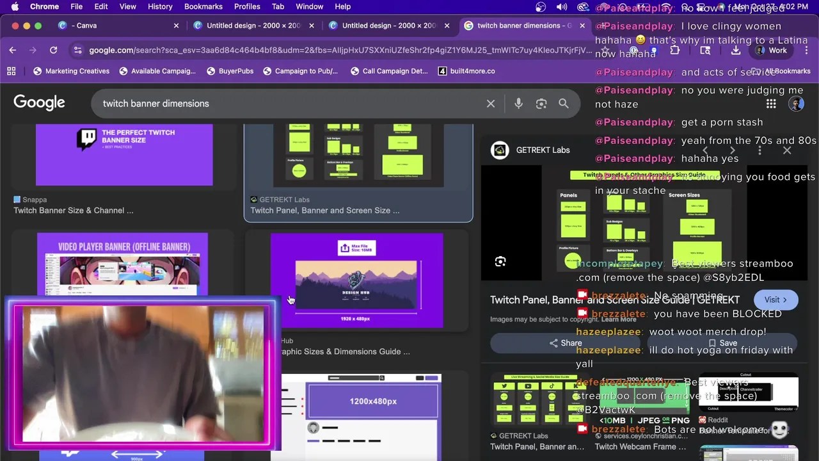Go back with the browser back arrow
The image size is (819, 461).
click(x=13, y=50)
